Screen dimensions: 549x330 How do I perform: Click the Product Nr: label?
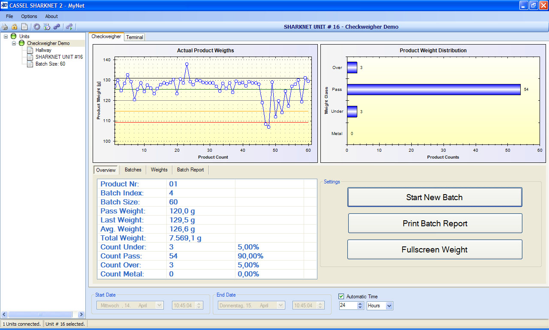[120, 184]
